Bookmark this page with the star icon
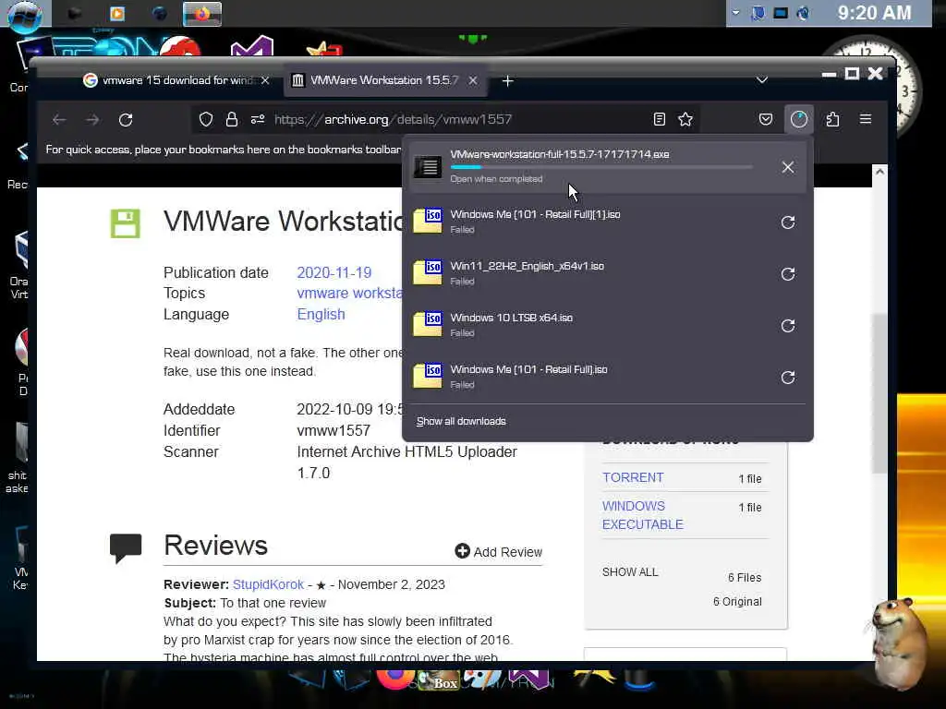 click(685, 119)
